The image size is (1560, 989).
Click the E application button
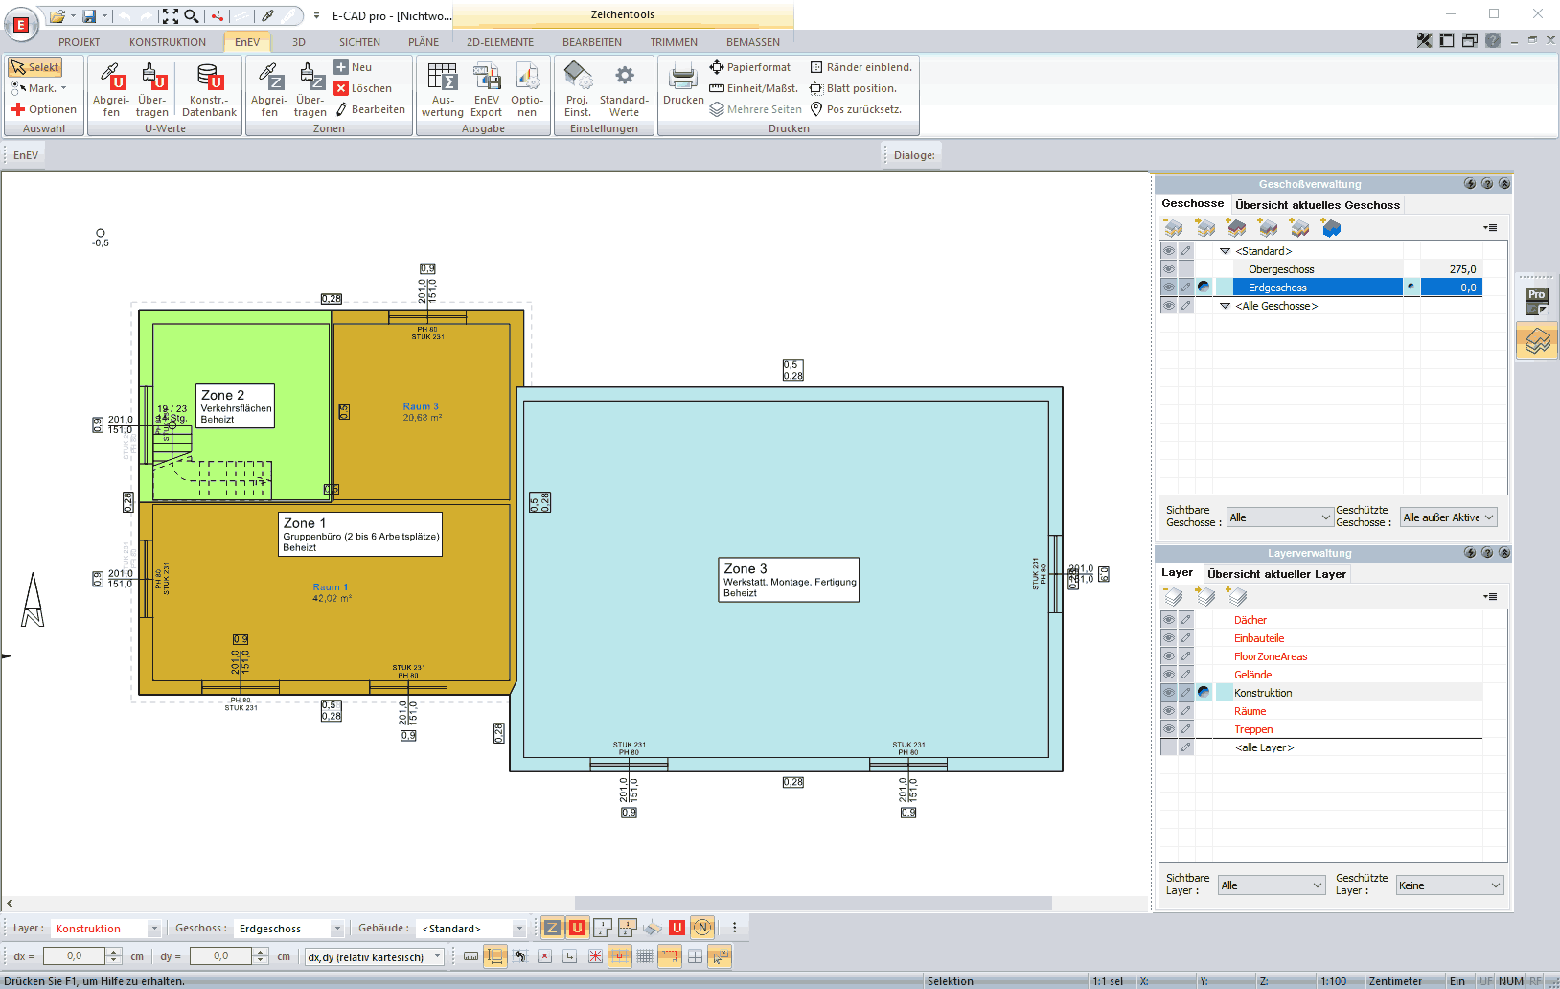pos(21,25)
